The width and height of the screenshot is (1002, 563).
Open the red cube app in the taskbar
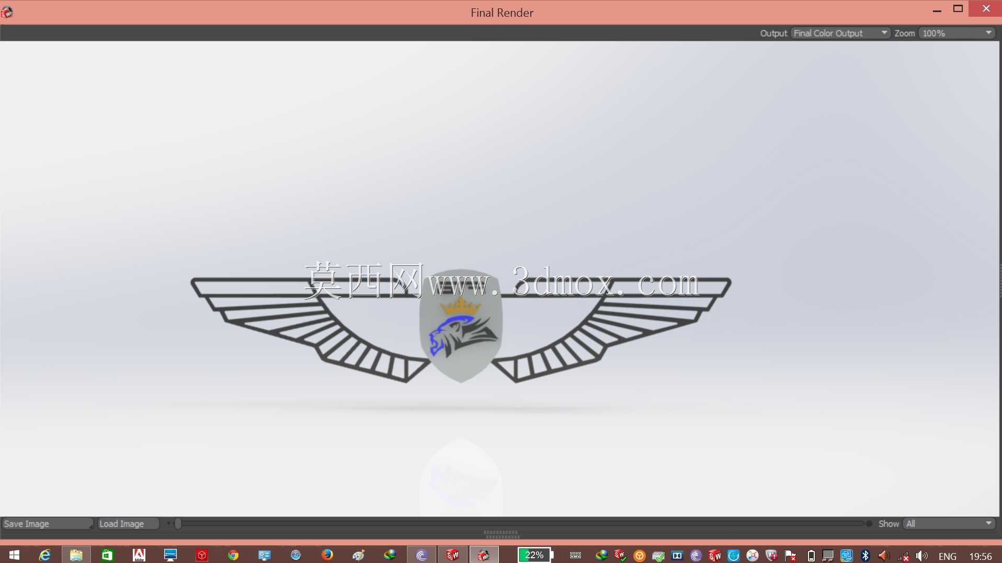click(x=202, y=555)
